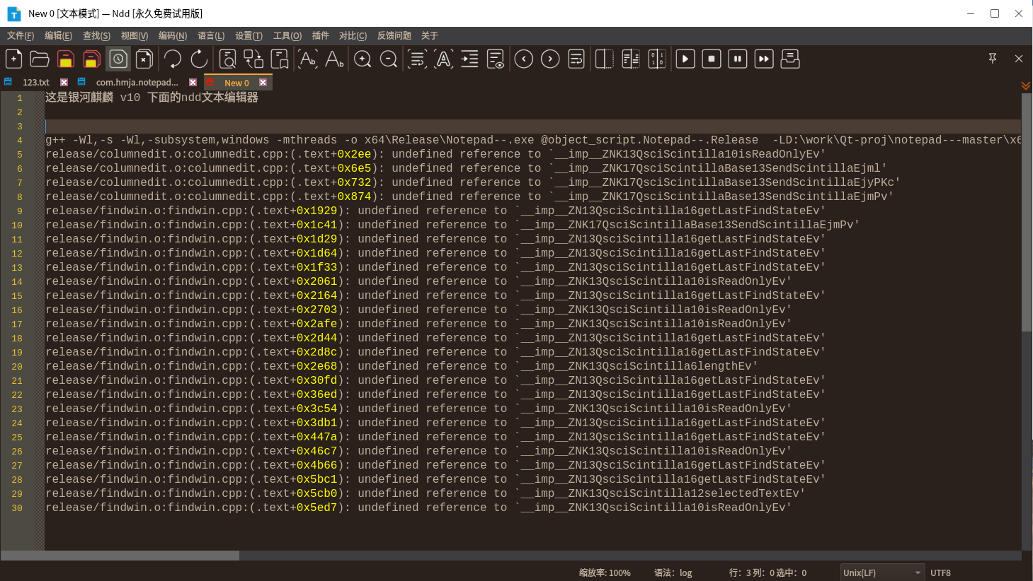Click the Save All double-disk icon

pos(92,59)
